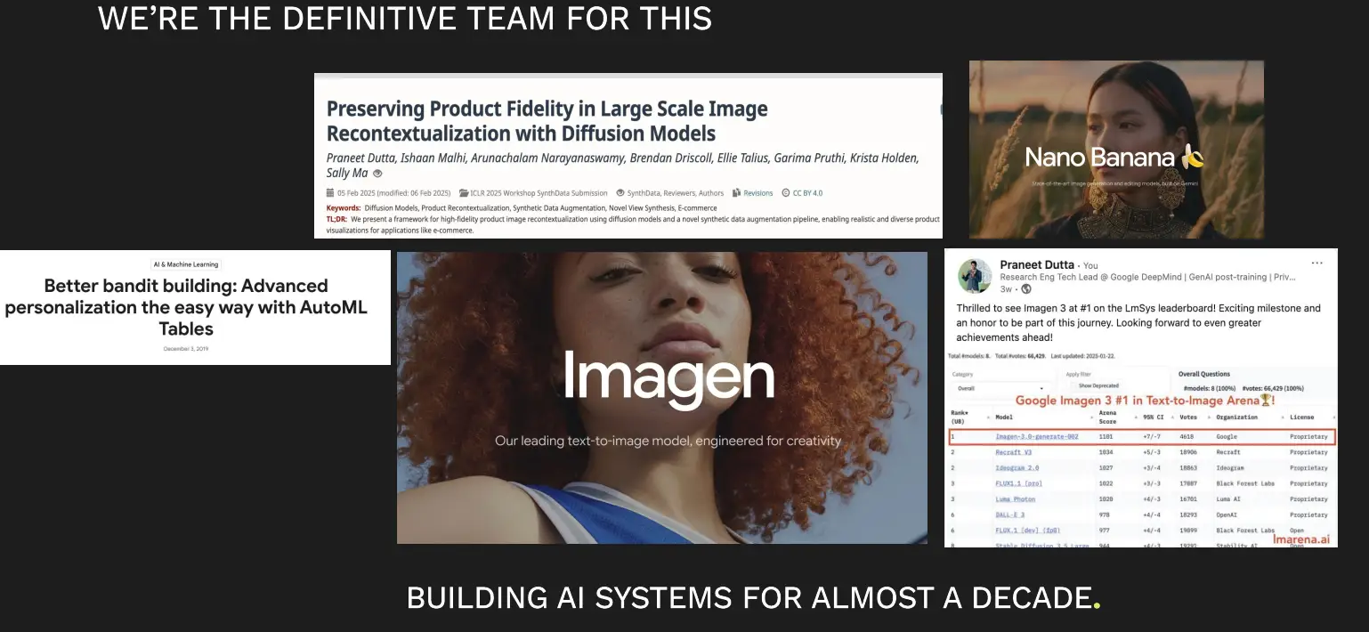Screen dimensions: 1369x632
Task: Toggle the Show Deprecated checkbox
Action: (x=1072, y=385)
